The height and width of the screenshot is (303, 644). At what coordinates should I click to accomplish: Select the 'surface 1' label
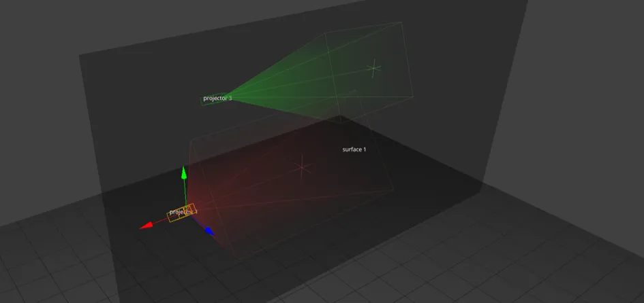point(354,149)
